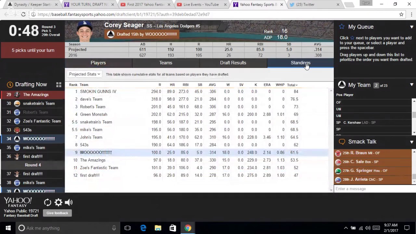
Task: Click WOOOOOO!!!!!!!! pick 34 avatar icon
Action: point(17,139)
